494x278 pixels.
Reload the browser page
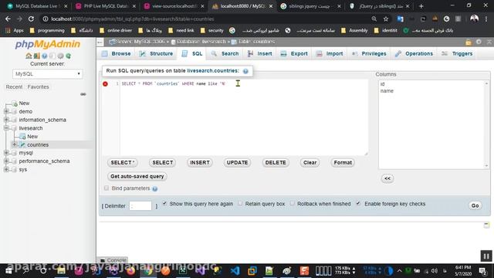[31, 19]
